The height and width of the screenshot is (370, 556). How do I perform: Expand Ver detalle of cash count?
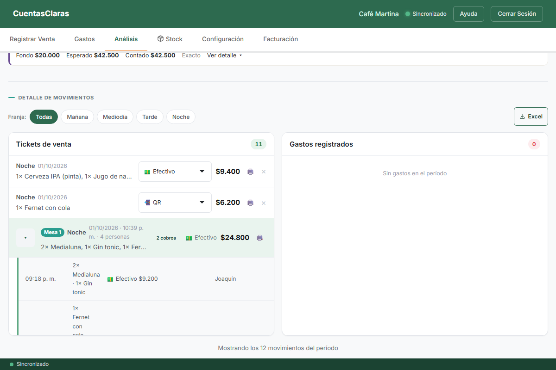225,55
